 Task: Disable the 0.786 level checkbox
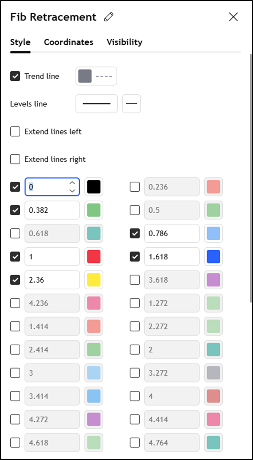pyautogui.click(x=135, y=233)
